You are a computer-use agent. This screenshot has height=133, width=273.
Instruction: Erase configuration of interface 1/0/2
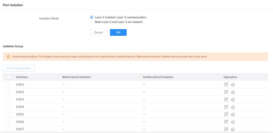(x=233, y=92)
